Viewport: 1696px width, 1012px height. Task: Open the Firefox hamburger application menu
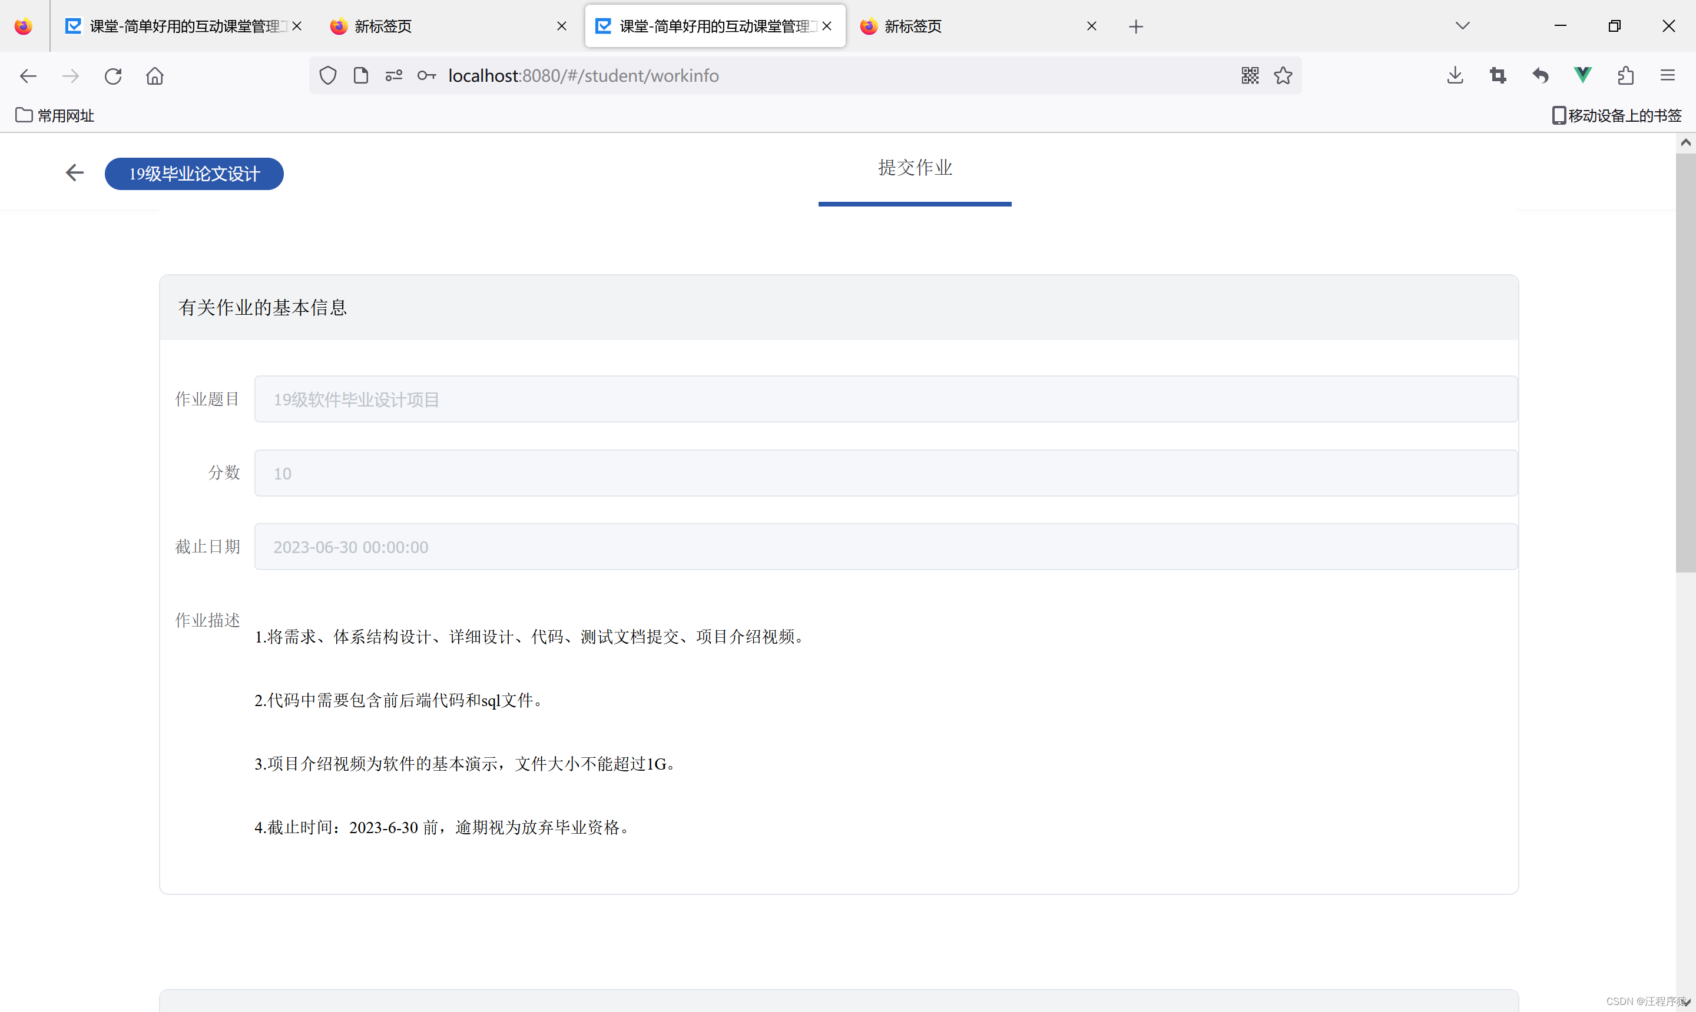[x=1667, y=76]
